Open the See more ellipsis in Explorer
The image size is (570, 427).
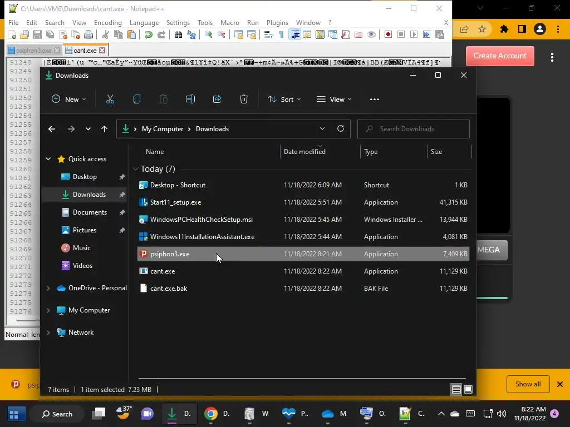(x=375, y=99)
